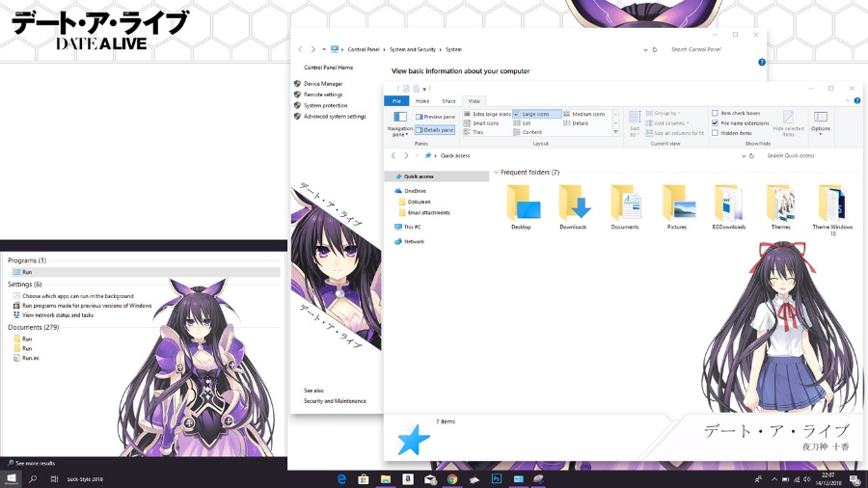
Task: Click Navigation pane ribbon button
Action: coord(399,124)
